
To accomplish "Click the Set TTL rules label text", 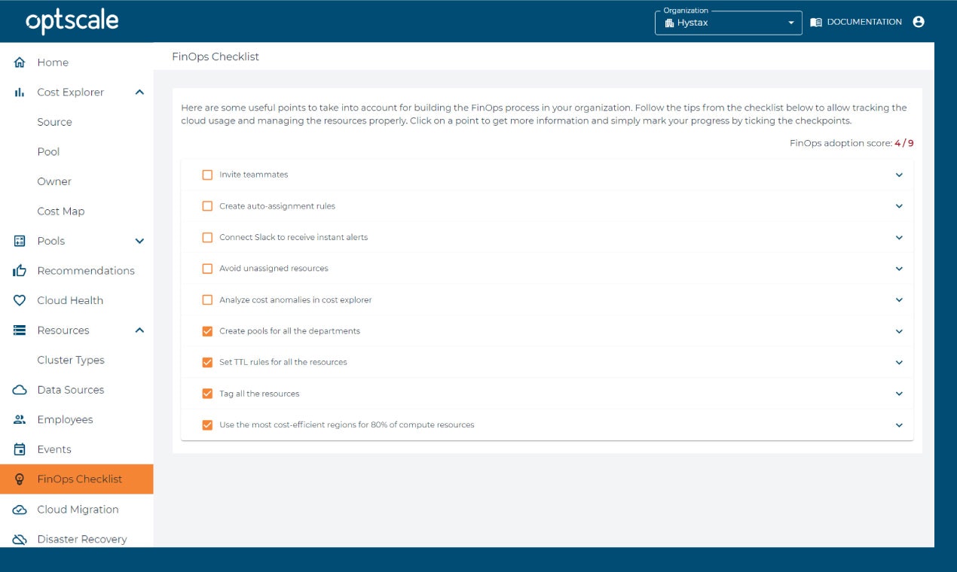I will pyautogui.click(x=283, y=362).
